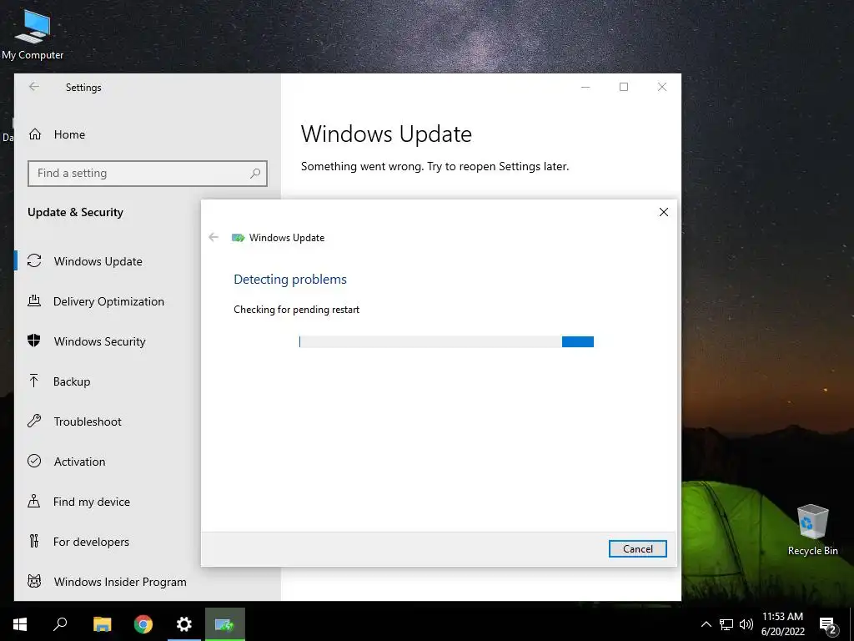Open the notification action center
Viewport: 854px width, 641px height.
point(827,625)
